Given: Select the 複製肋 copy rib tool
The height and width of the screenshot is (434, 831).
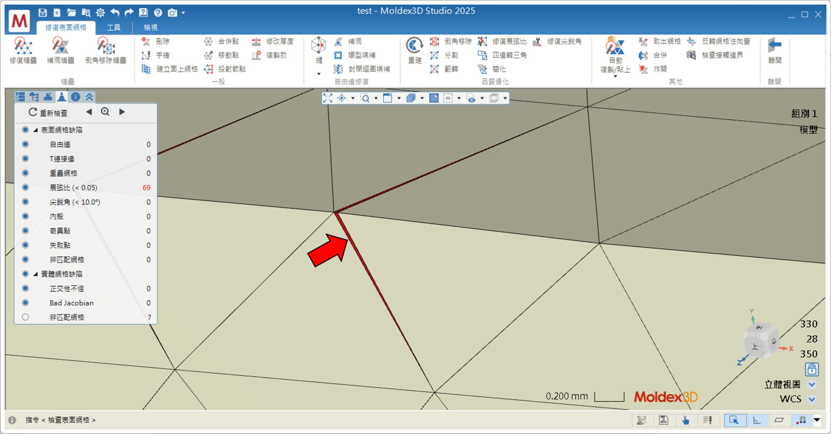Looking at the screenshot, I should click(x=269, y=55).
